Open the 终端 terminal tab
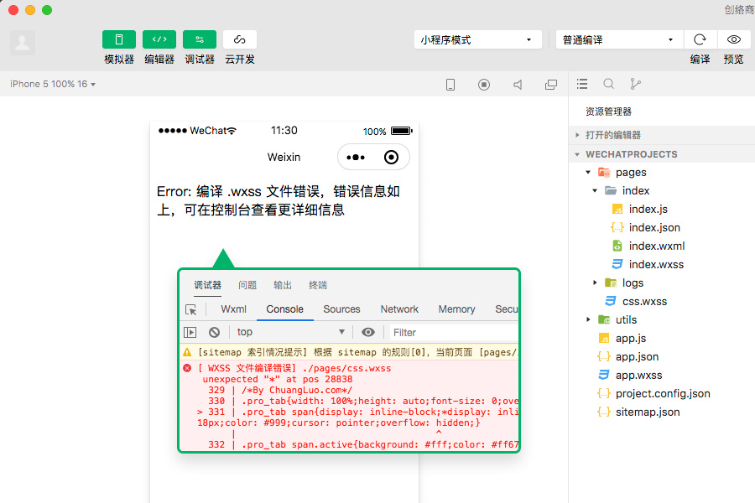755x503 pixels. tap(317, 284)
